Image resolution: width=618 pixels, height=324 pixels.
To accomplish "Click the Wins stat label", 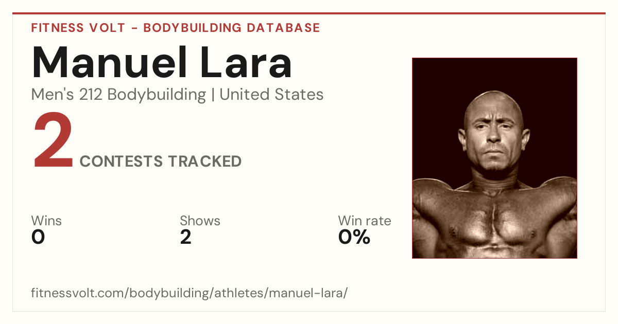I will coord(46,221).
